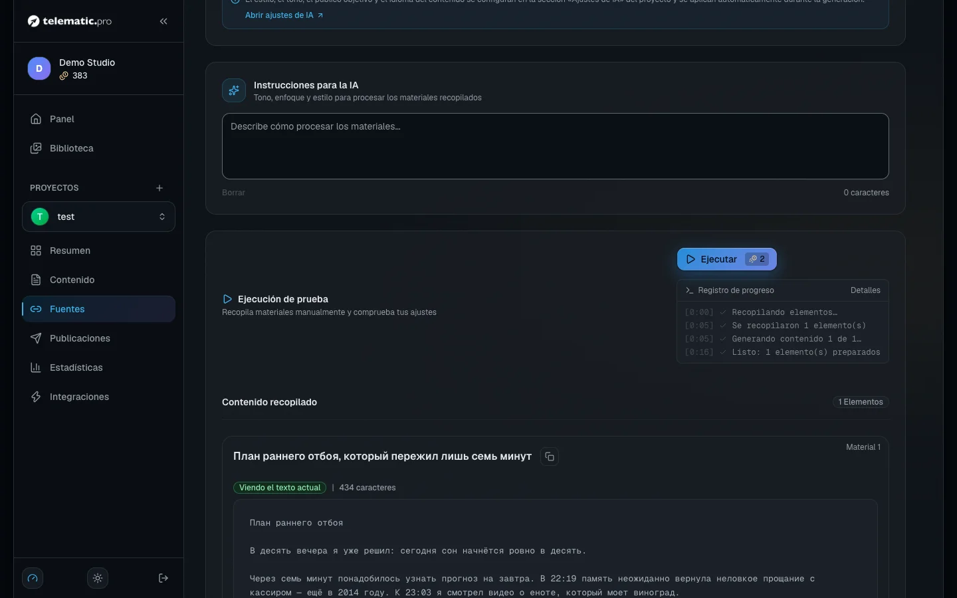This screenshot has height=598, width=957.
Task: Click the 434 caracteres label
Action: [368, 488]
